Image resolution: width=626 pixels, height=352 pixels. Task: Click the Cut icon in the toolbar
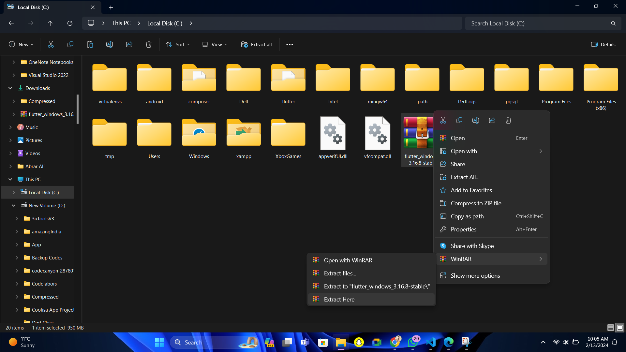pos(51,45)
